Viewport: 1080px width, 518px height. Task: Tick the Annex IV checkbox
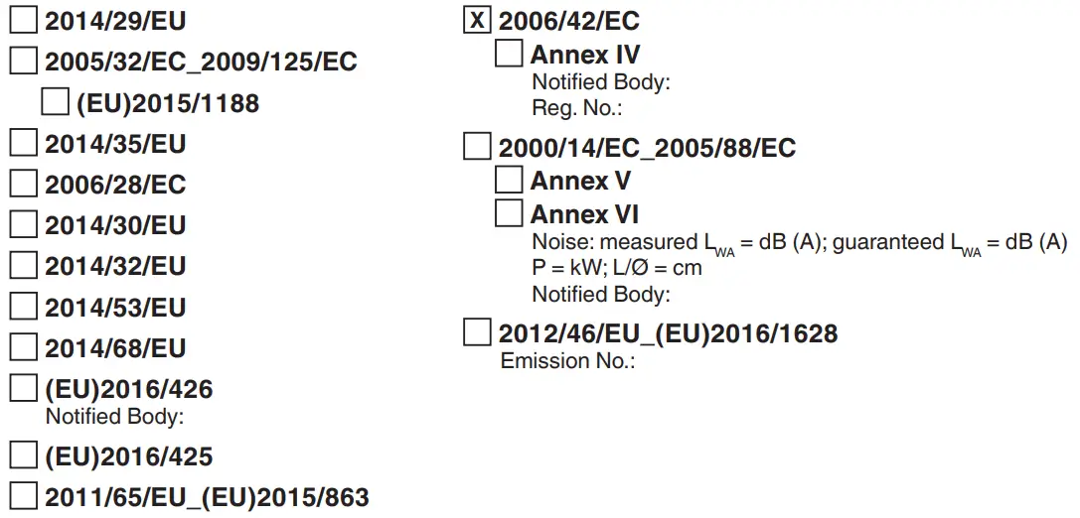[x=509, y=54]
